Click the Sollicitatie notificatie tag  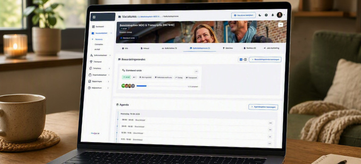[163, 78]
